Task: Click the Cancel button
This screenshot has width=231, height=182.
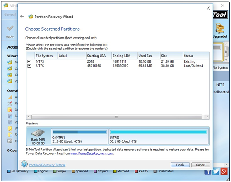Action: pos(200,165)
